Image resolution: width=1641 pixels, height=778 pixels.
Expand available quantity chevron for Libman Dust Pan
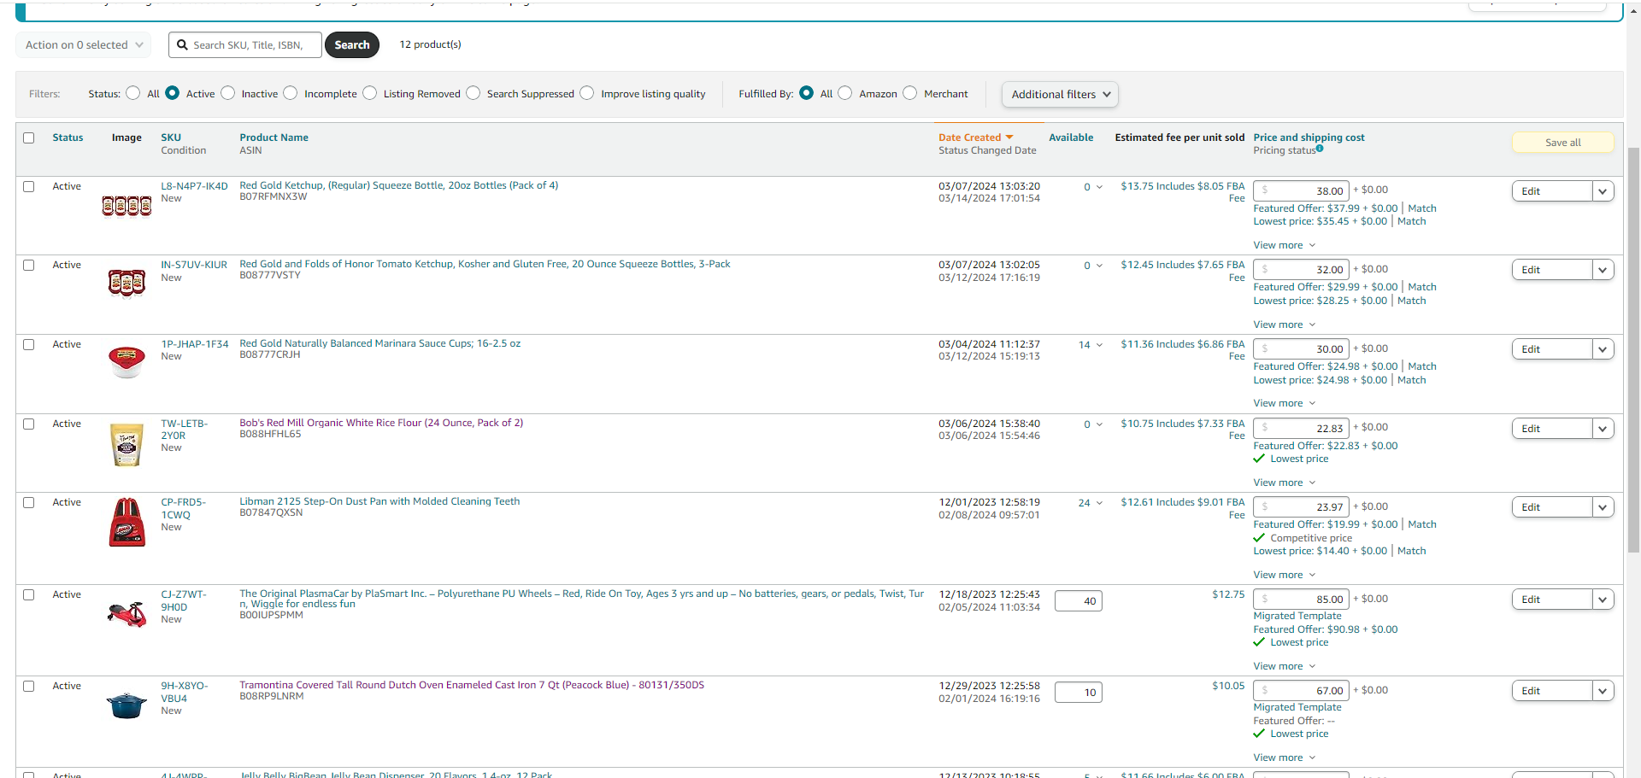(1099, 503)
